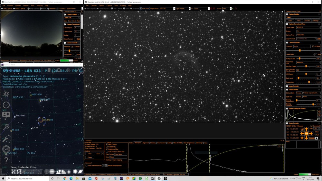
Task: Enable Save and Reset every checkbox
Action: pos(86,166)
